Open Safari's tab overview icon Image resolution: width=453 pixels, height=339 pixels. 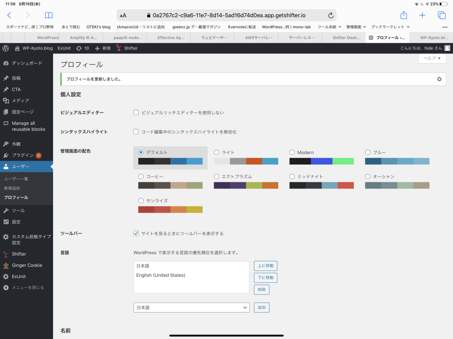pyautogui.click(x=441, y=15)
